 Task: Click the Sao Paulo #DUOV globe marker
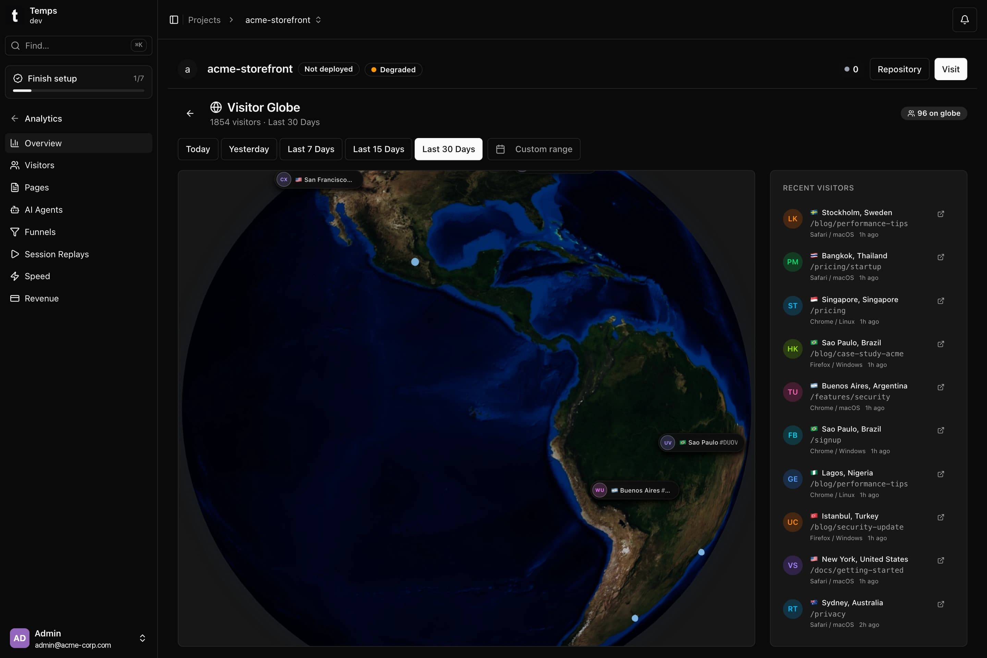(701, 442)
